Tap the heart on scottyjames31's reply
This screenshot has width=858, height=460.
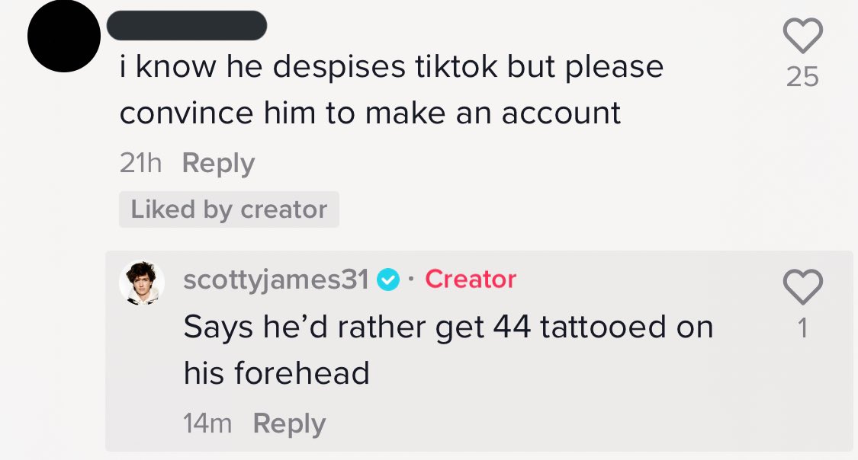click(803, 286)
